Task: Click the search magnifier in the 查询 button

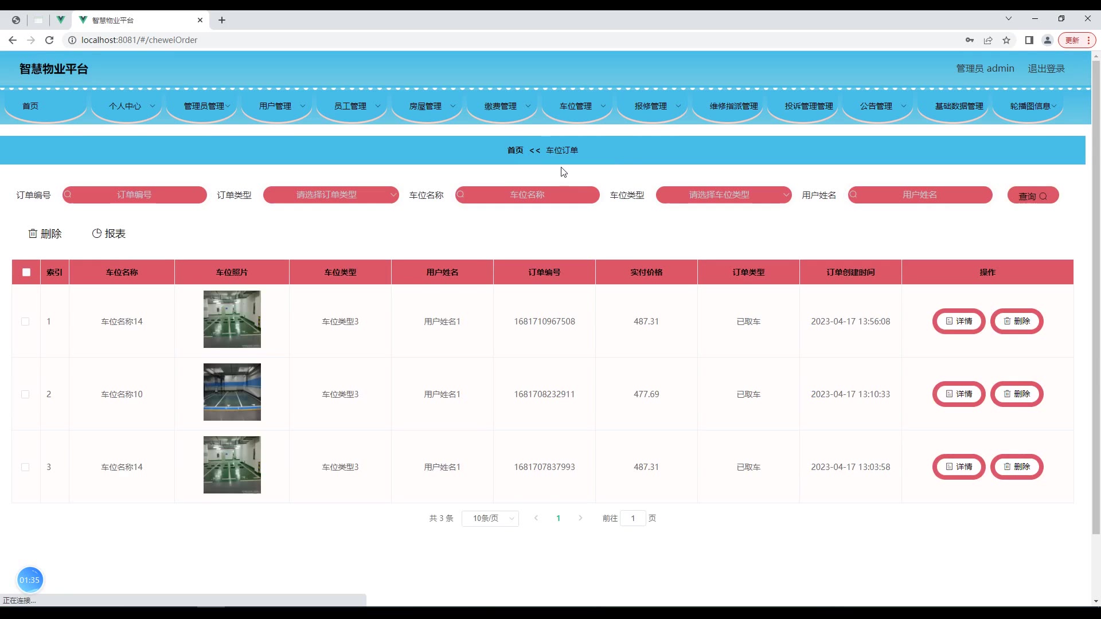Action: point(1043,196)
